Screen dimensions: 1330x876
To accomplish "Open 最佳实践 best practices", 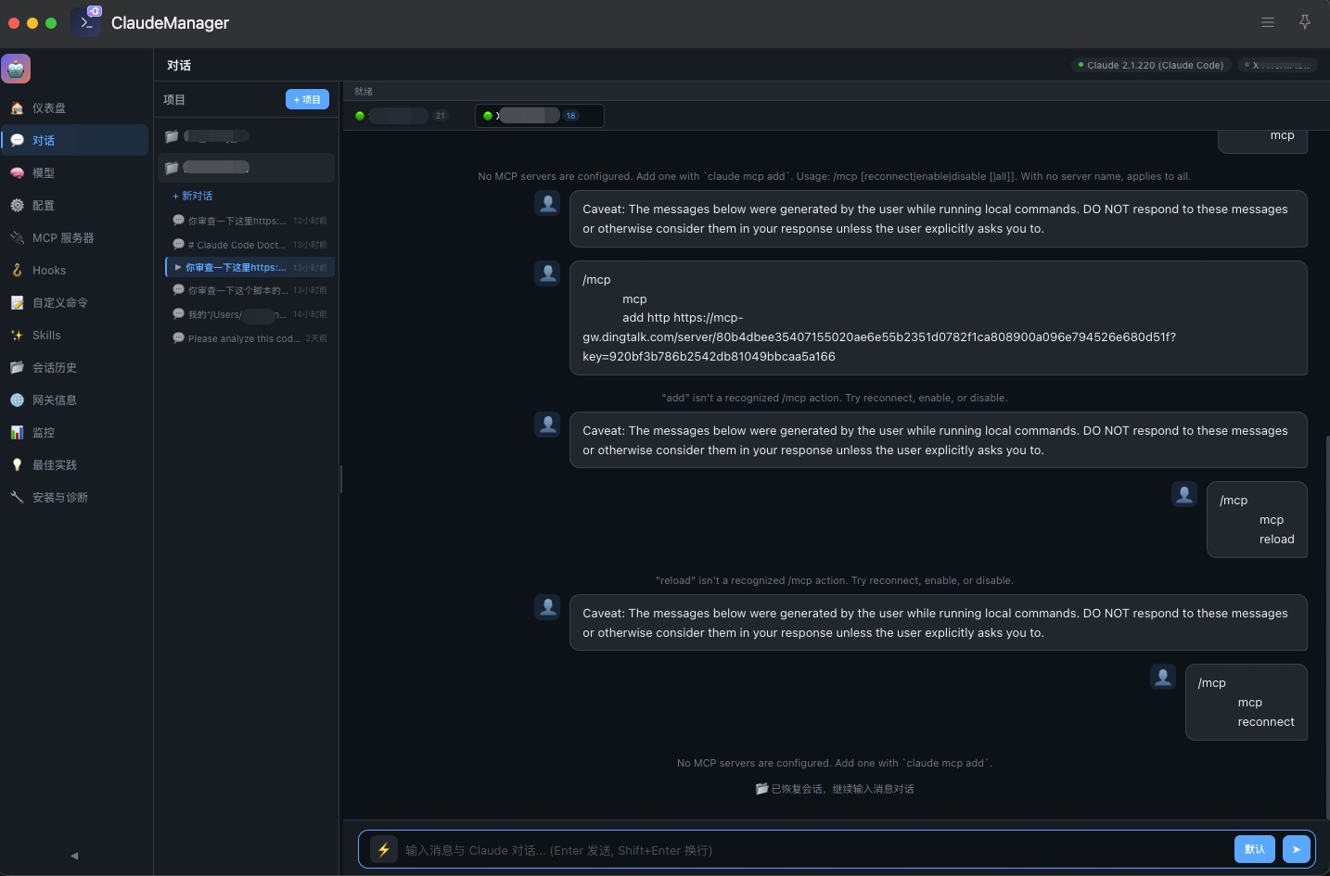I will pos(74,465).
